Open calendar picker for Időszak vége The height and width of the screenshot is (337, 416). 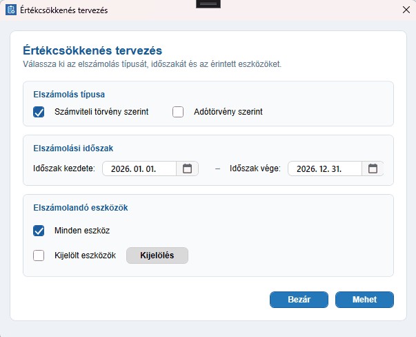[x=373, y=168]
